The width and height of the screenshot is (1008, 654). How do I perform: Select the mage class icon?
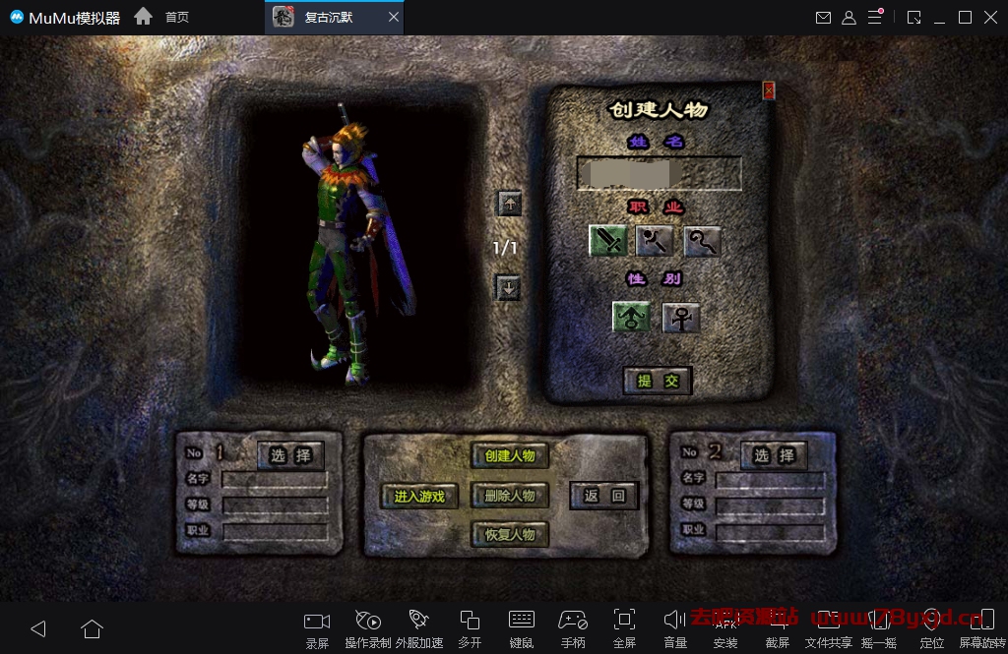(655, 241)
